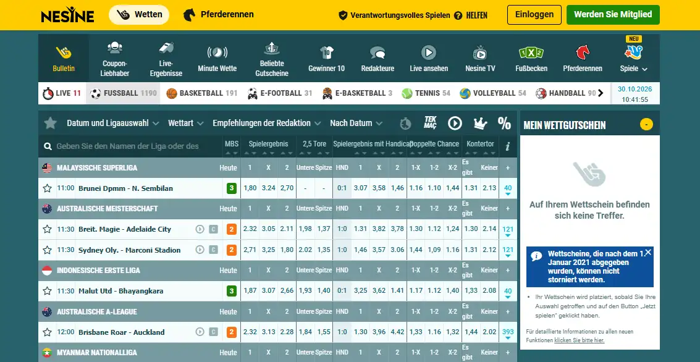
Task: Select the E-BASKETBALL sport tab
Action: click(357, 93)
